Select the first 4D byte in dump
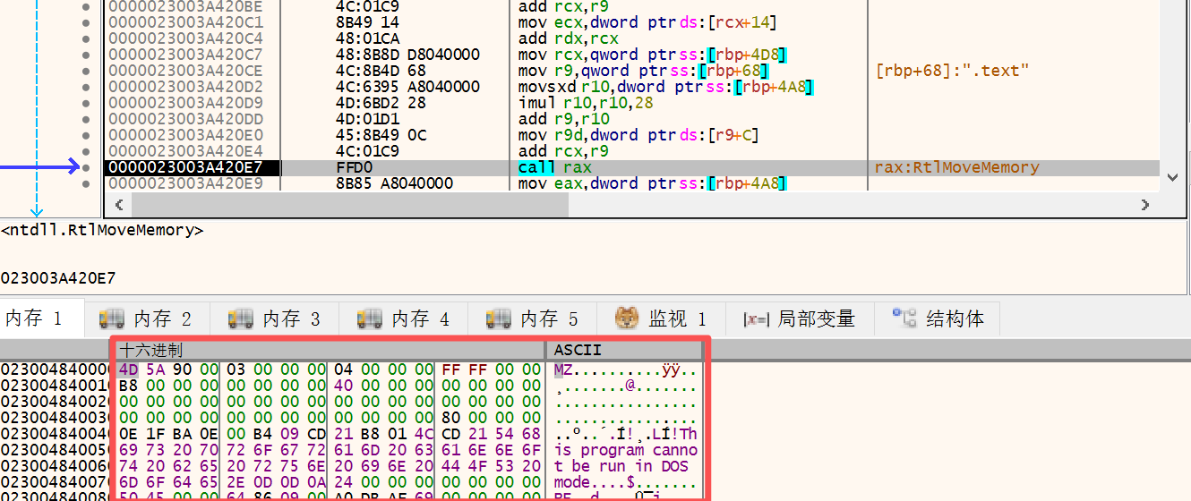The height and width of the screenshot is (501, 1191). 128,369
